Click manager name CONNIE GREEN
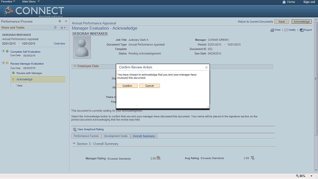318x179 pixels. [x=218, y=40]
